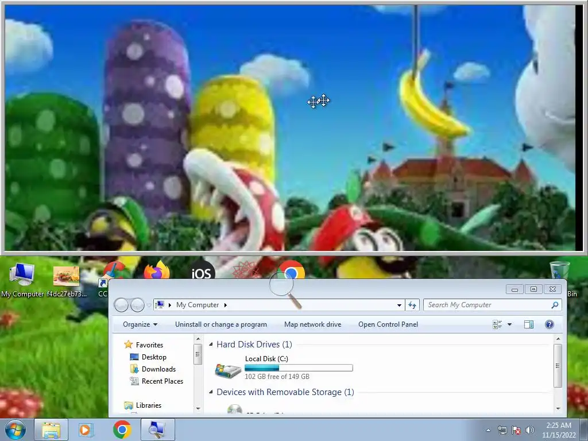Click the 102 GB free of 149 GB text
The width and height of the screenshot is (588, 441).
coord(277,377)
